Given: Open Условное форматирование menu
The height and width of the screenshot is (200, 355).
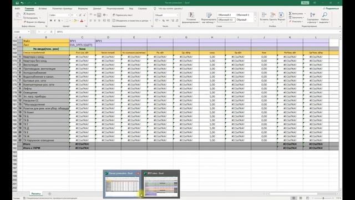Looking at the screenshot, I should (x=191, y=18).
